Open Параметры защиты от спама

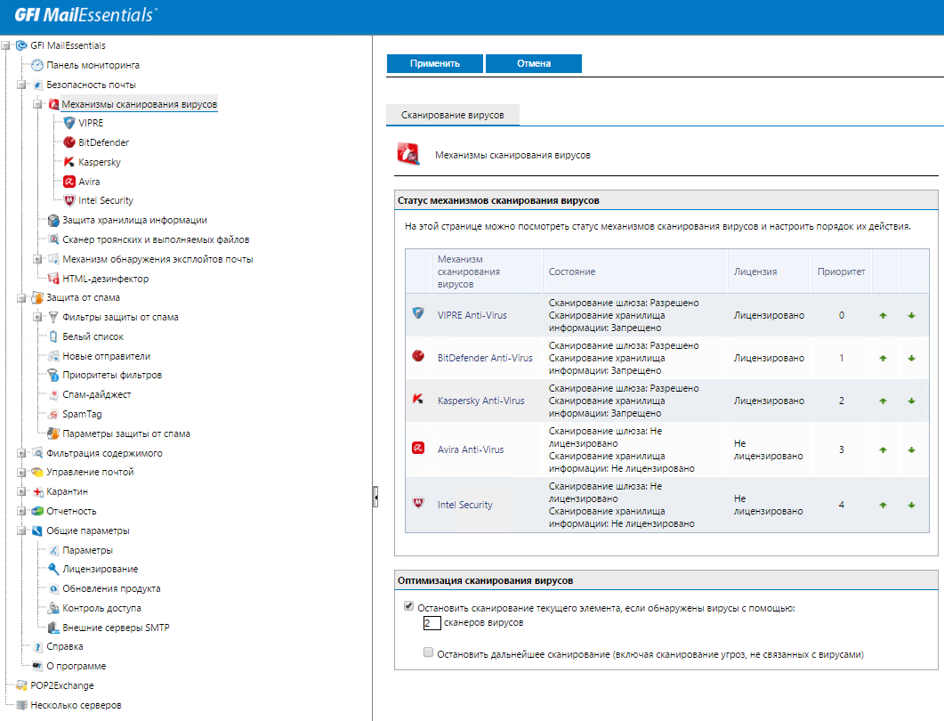tap(126, 433)
